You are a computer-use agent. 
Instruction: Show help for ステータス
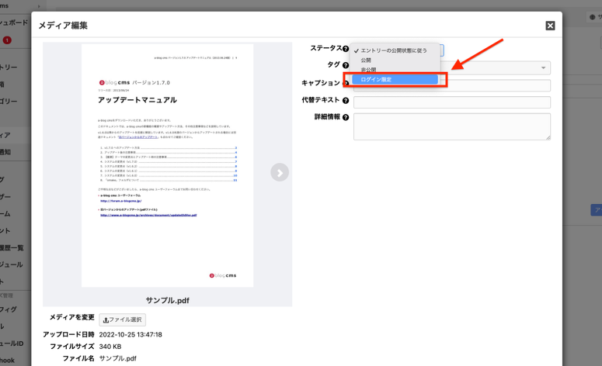(x=346, y=49)
